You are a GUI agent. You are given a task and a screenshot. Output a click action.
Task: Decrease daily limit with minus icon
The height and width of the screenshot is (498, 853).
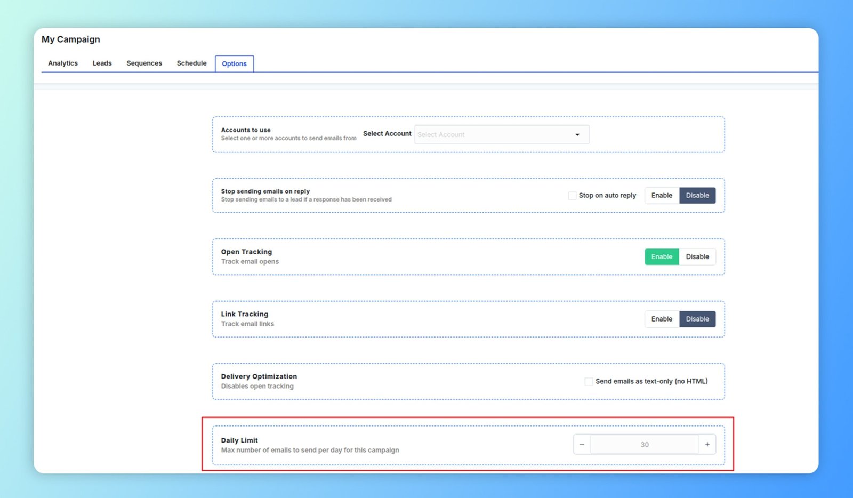tap(582, 444)
